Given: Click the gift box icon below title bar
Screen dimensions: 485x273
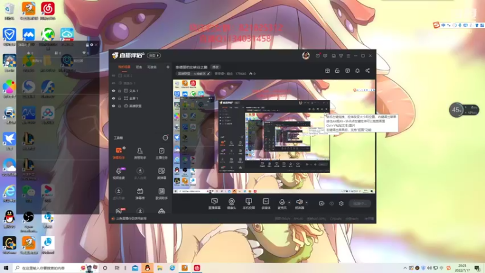Looking at the screenshot, I should (x=327, y=70).
